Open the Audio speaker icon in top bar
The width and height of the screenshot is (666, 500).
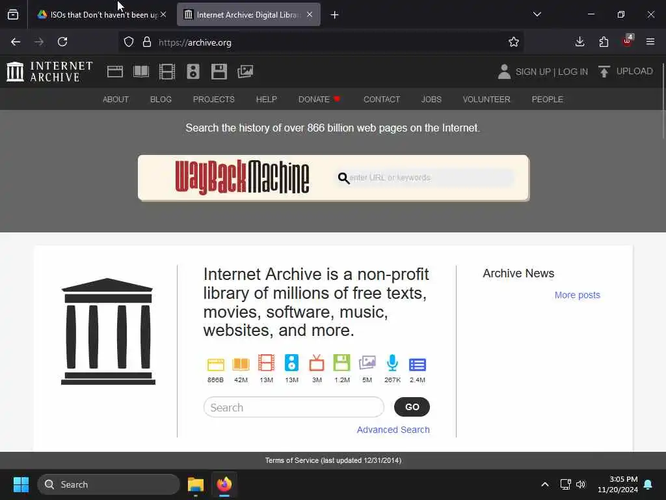tap(193, 72)
